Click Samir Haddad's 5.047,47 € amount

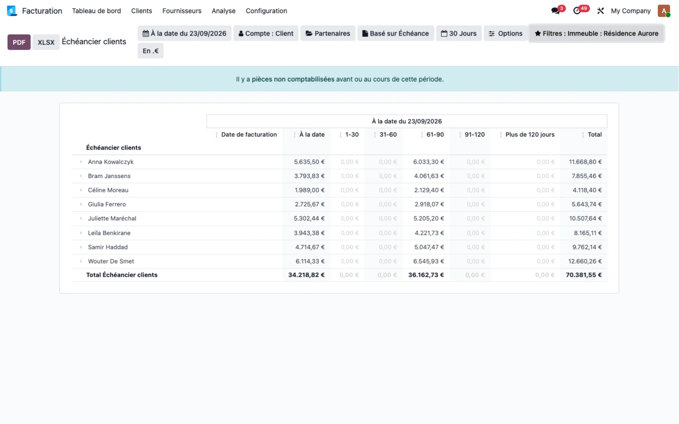coord(429,247)
